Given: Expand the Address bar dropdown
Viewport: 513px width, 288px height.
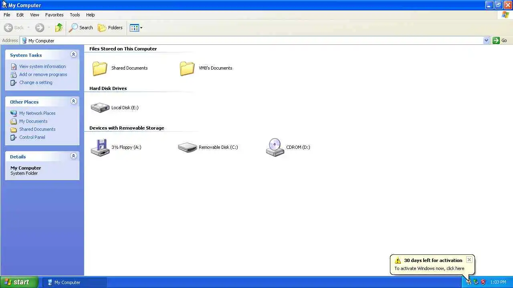Looking at the screenshot, I should pos(486,40).
